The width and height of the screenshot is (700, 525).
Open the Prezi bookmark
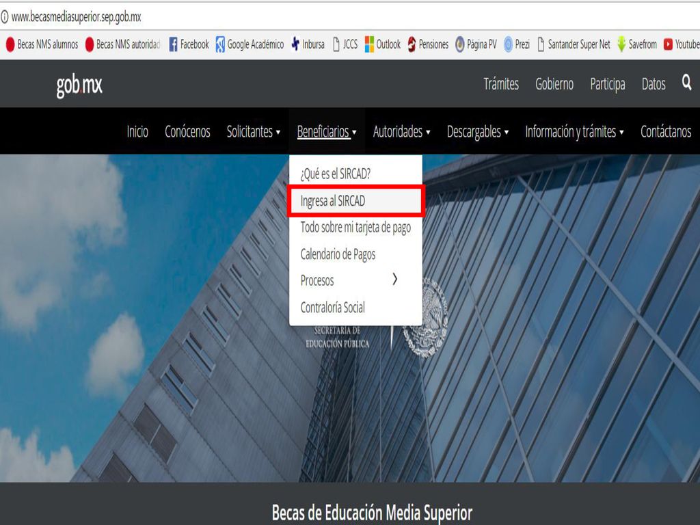click(517, 44)
